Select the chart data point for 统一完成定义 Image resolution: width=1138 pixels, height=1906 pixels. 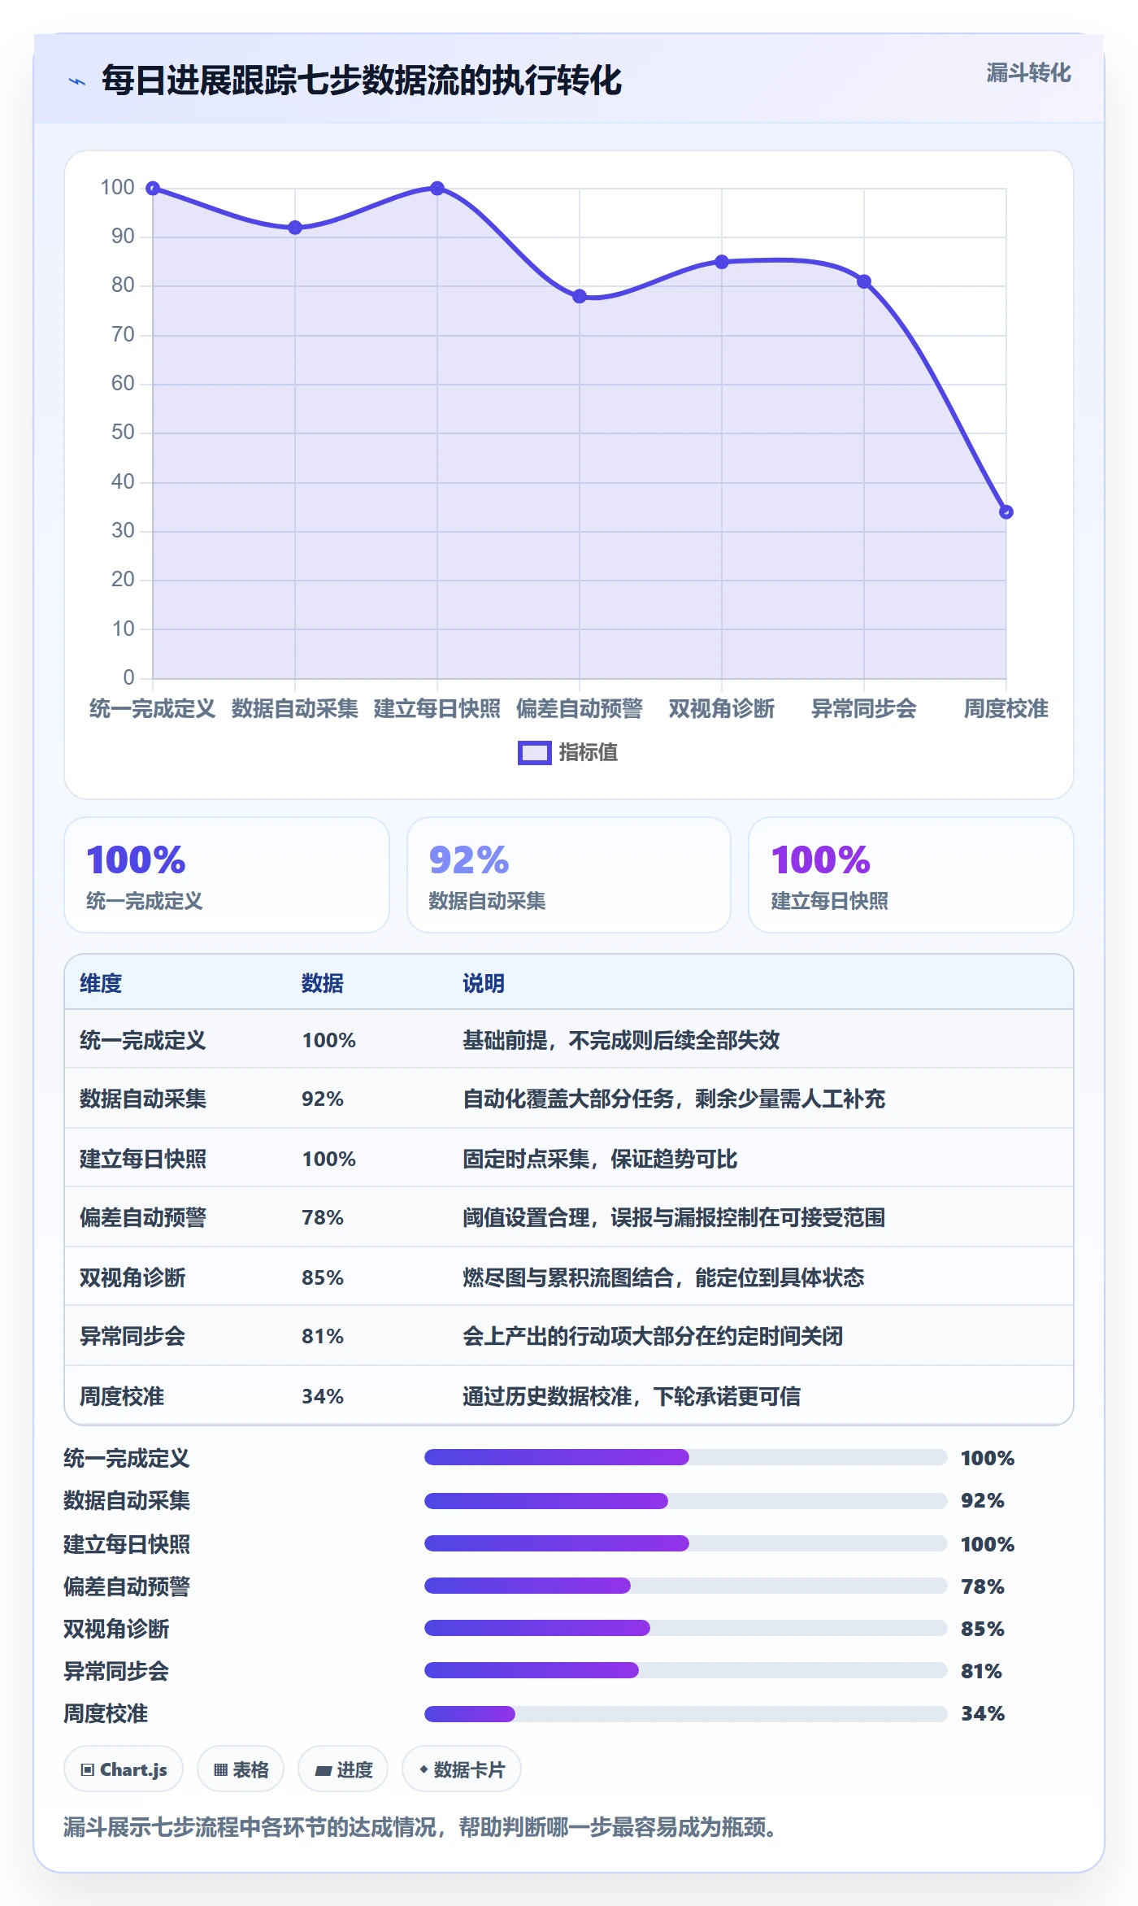coord(153,189)
